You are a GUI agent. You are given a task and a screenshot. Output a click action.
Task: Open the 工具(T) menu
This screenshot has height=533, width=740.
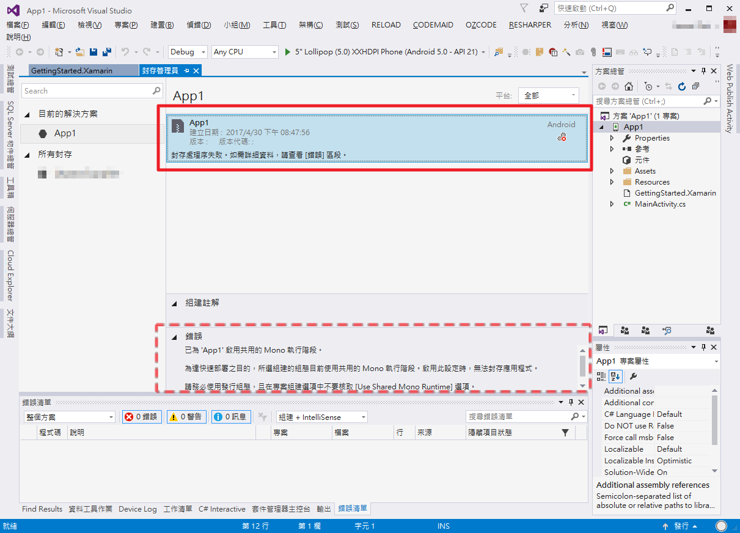[274, 25]
